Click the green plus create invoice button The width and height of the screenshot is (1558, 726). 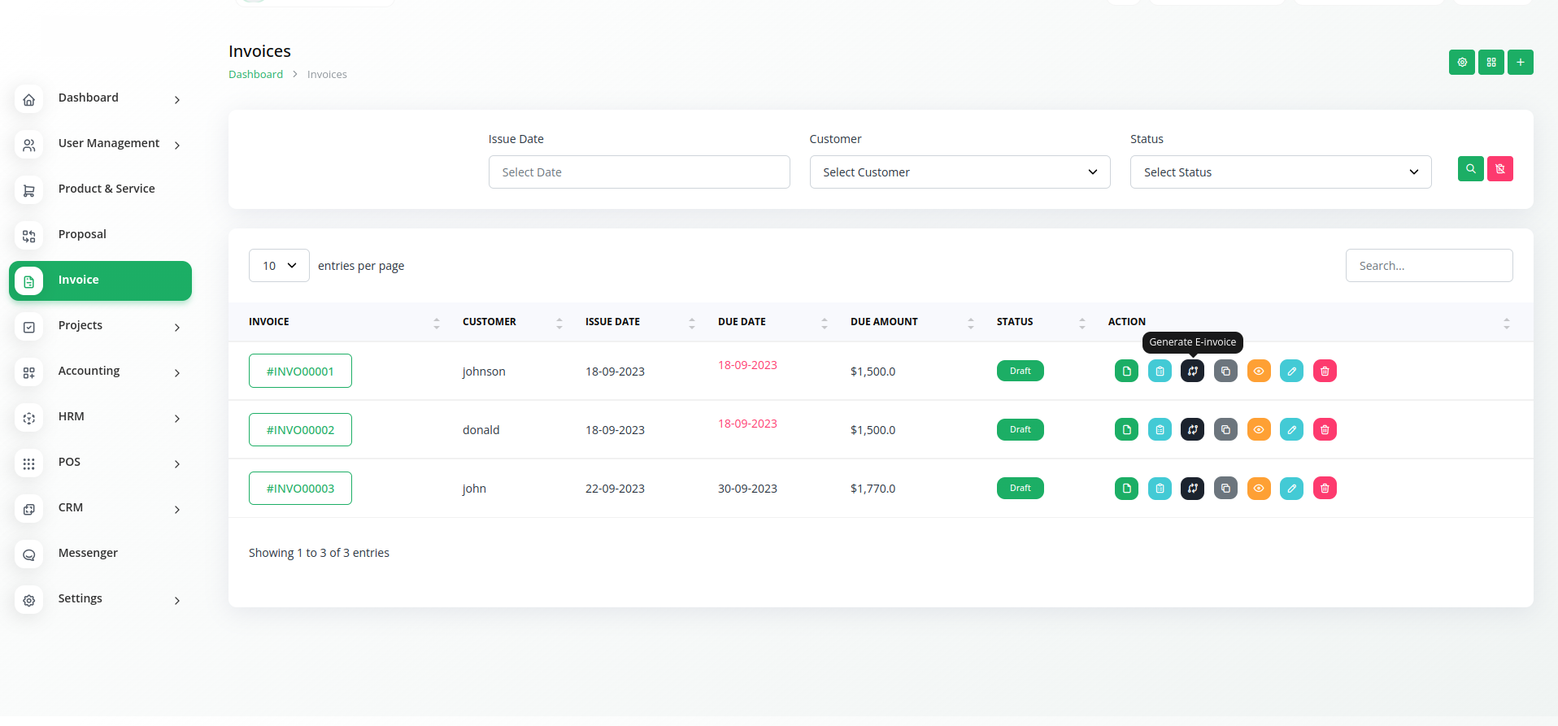click(1520, 63)
